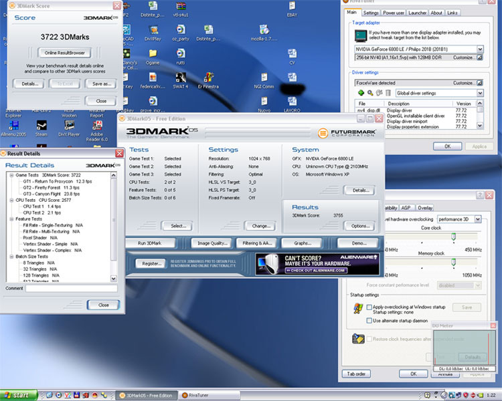Viewport: 502px width, 401px height.
Task: Open the Allmenu 2005 desktop shortcut
Action: point(13,128)
